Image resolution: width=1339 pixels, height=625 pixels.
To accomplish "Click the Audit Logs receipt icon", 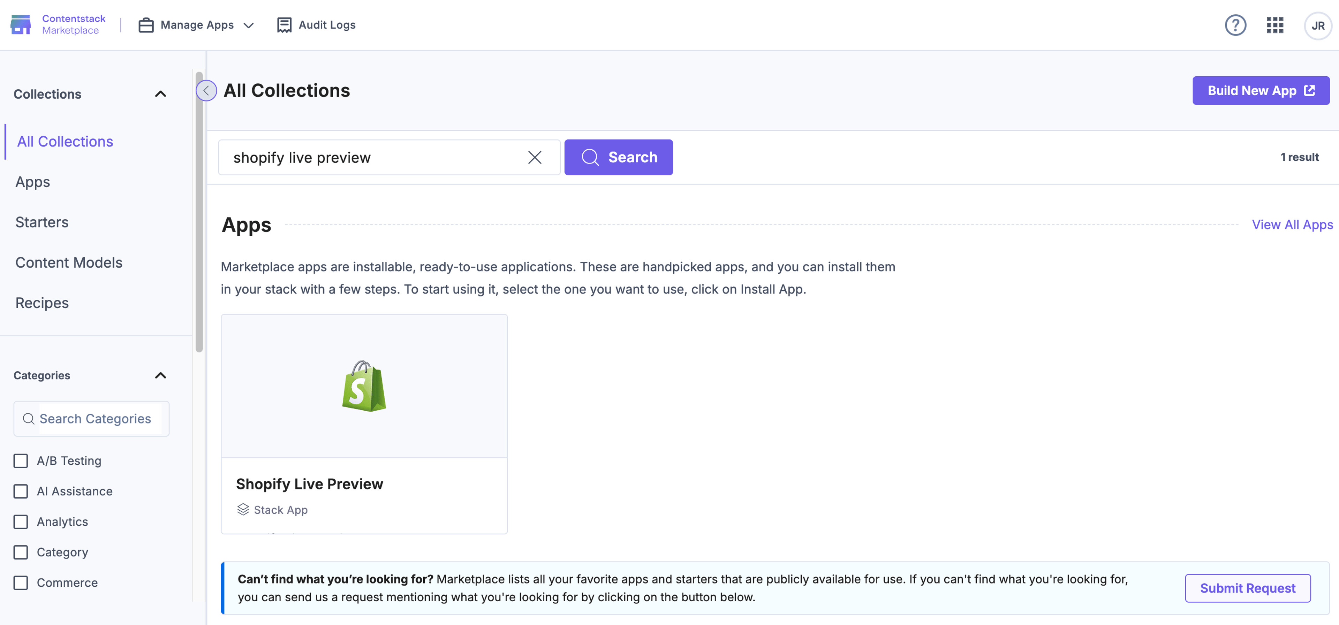I will click(284, 25).
